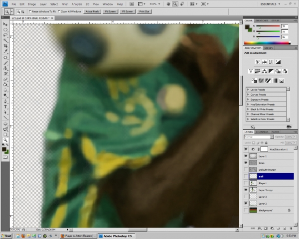Hide Layer 1 via eye icon

(246, 156)
